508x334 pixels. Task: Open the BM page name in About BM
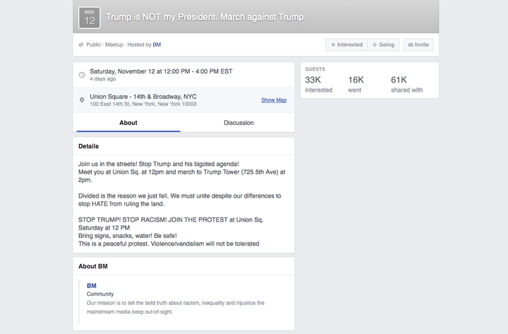click(92, 285)
